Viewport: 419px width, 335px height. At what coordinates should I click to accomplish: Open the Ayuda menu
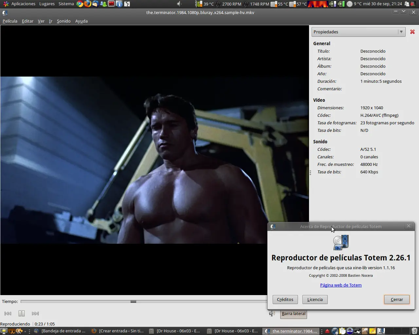click(x=82, y=21)
